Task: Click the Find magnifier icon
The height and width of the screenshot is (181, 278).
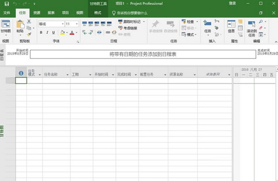Action: pyautogui.click(x=260, y=22)
